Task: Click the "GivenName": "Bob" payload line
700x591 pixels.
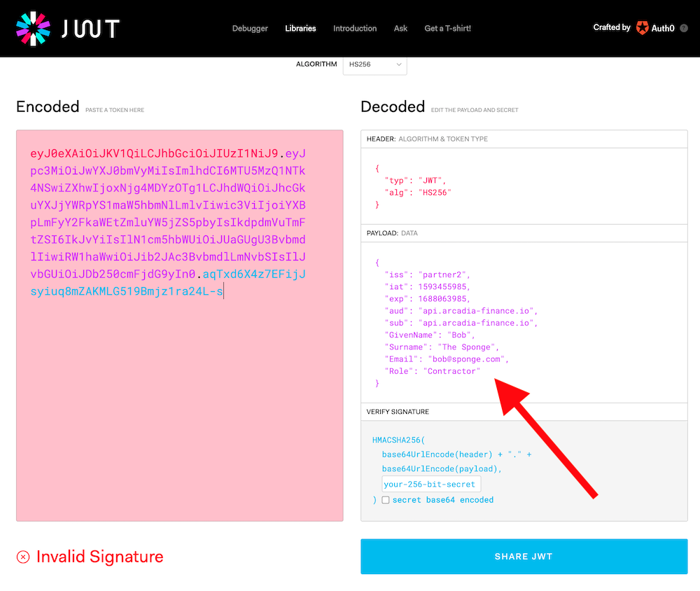Action: coord(430,335)
